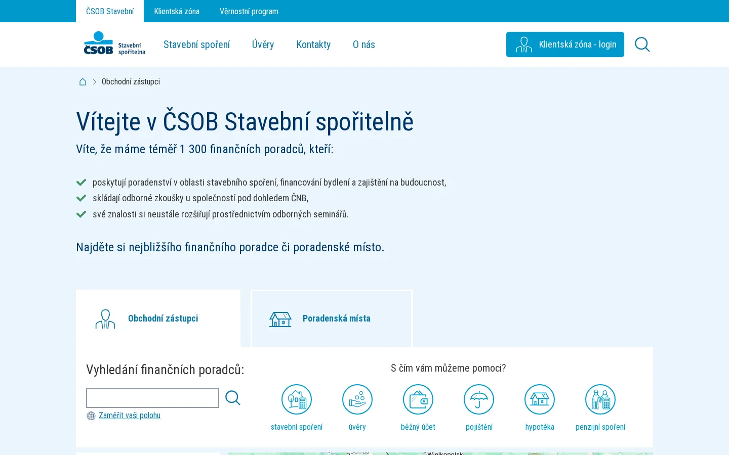Click Obchodní zástupci breadcrumb text
Viewport: 729px width, 455px height.
131,82
